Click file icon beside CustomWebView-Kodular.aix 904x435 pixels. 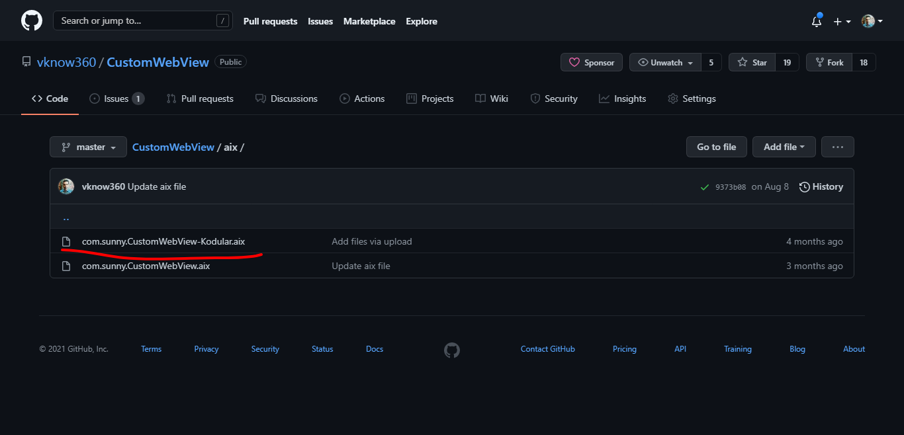[66, 241]
